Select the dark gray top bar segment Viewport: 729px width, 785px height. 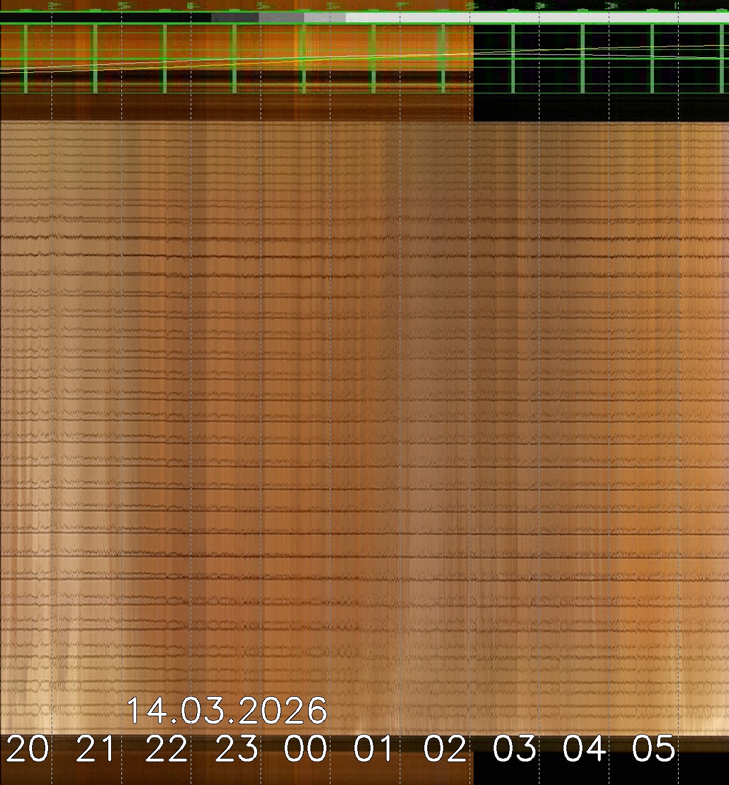coord(235,18)
